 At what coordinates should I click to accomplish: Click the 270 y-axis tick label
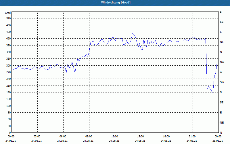click(9, 72)
